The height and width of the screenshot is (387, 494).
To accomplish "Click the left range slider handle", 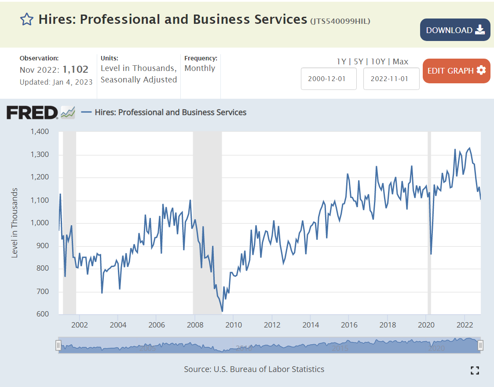I will pyautogui.click(x=58, y=345).
